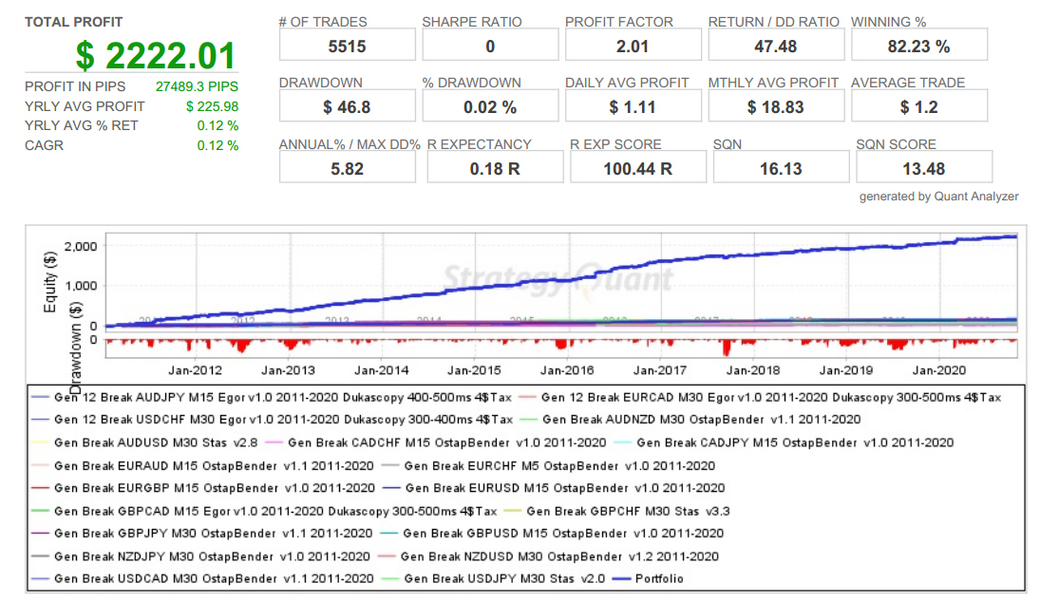
Task: Click R Expectancy value 0.18 R
Action: pos(495,167)
